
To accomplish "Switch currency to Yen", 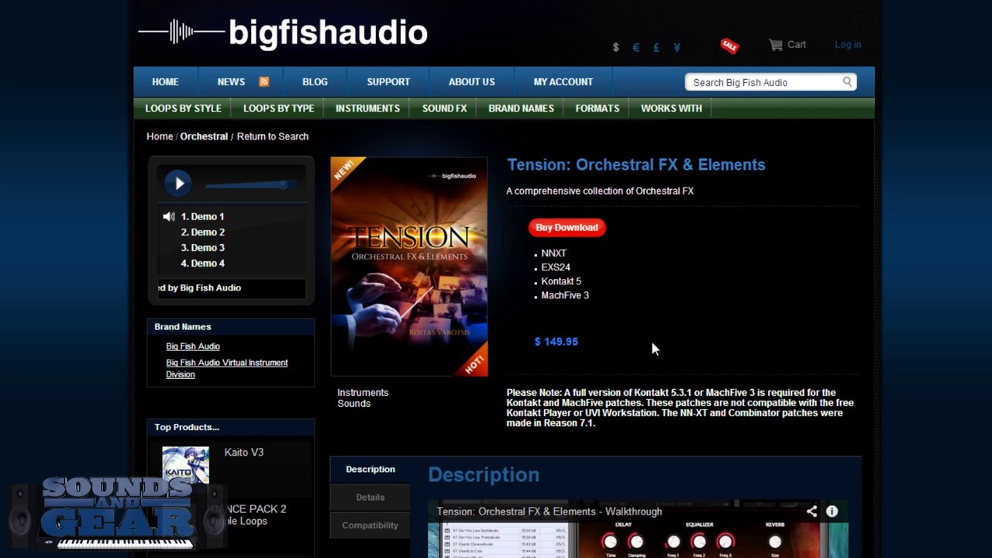I will tap(677, 47).
